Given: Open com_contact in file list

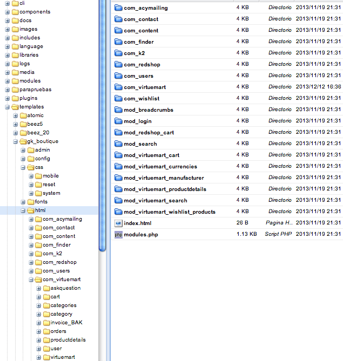Looking at the screenshot, I should coord(141,19).
